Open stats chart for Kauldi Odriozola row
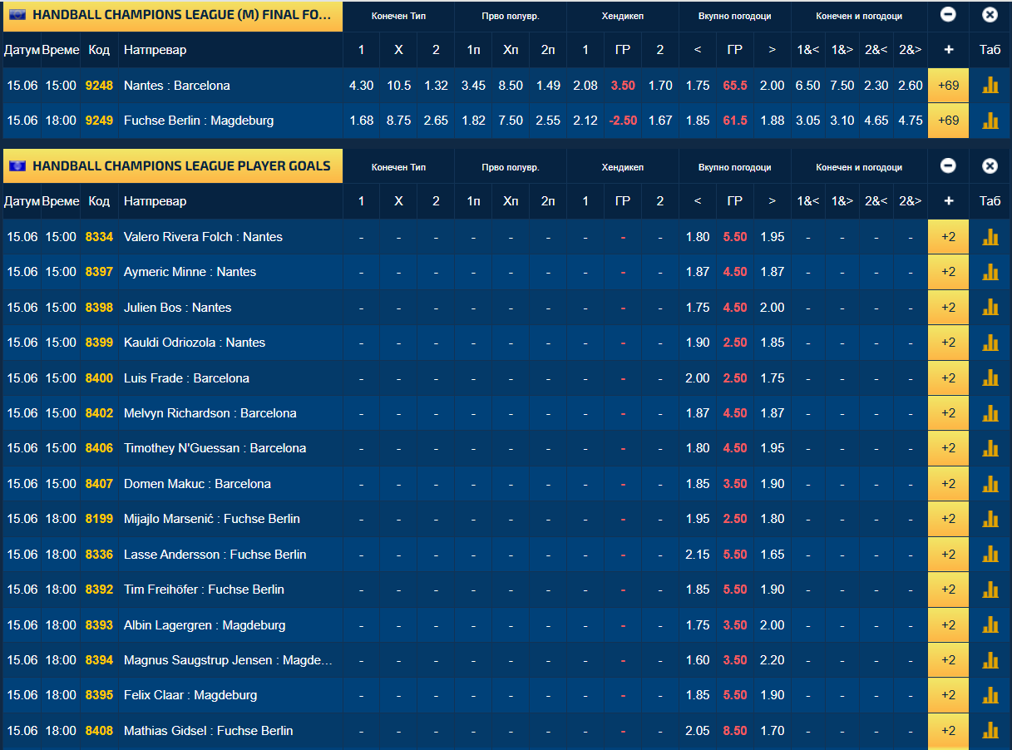Screen dimensions: 1012x750 990,343
